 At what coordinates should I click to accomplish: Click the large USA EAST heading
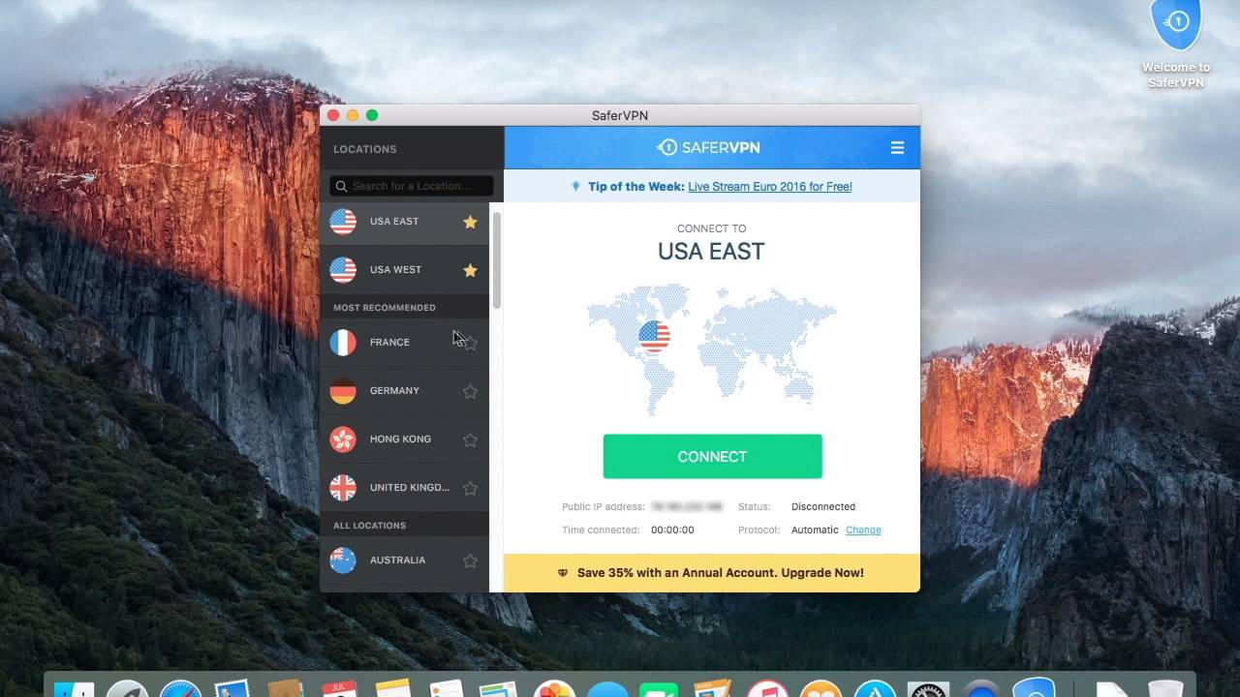(711, 252)
